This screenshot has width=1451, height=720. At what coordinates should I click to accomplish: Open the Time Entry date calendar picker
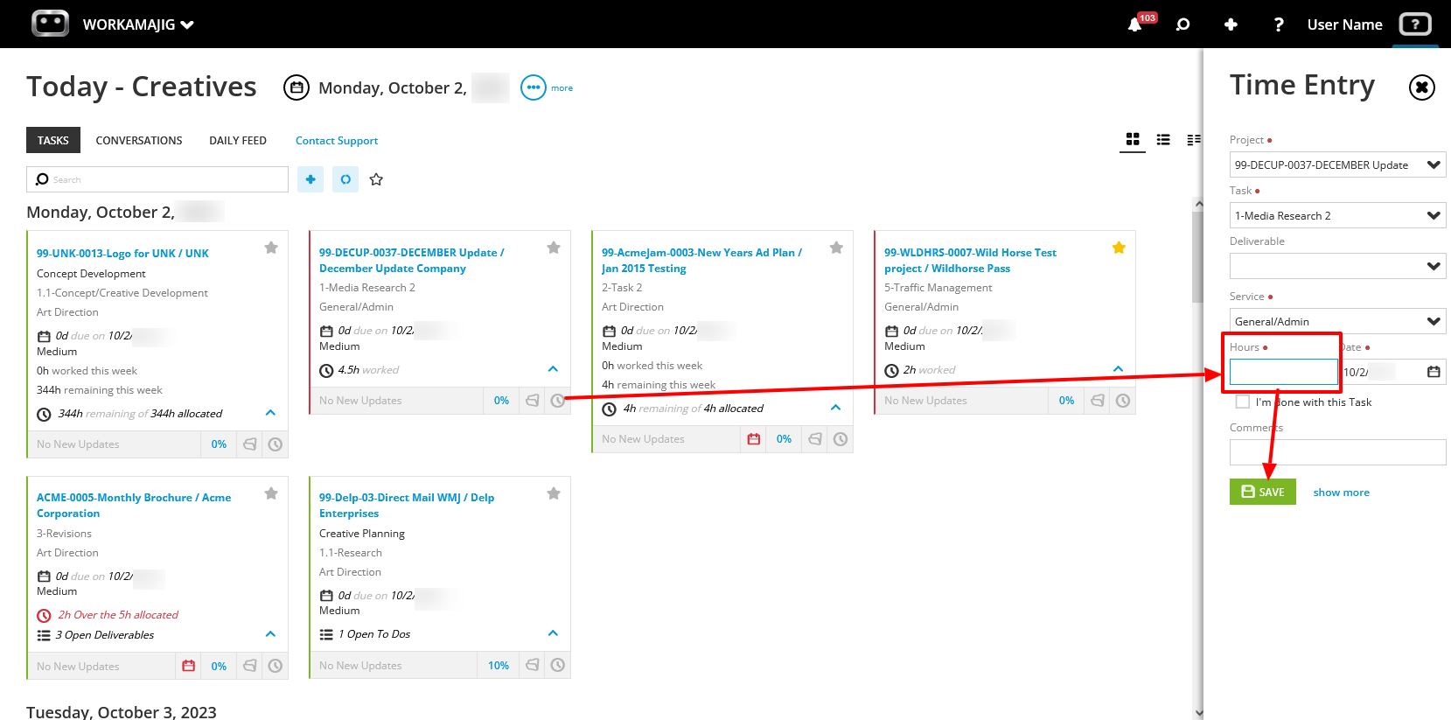1434,372
